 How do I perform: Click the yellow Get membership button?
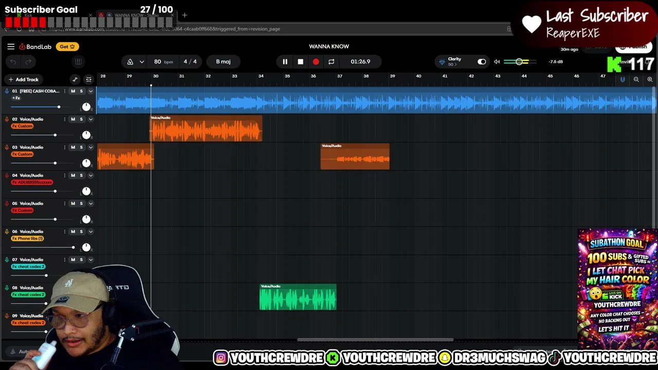67,47
